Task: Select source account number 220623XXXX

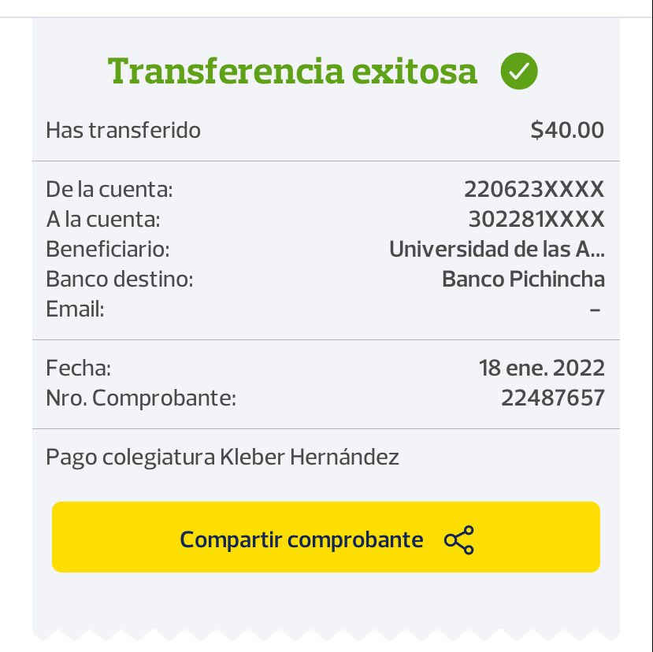Action: click(533, 189)
